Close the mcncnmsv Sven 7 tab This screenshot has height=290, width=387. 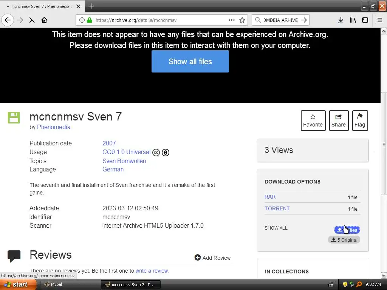tap(78, 6)
